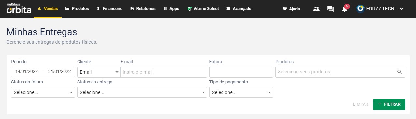Expand the Status da fatura dropdown
416x119 pixels.
pyautogui.click(x=43, y=92)
